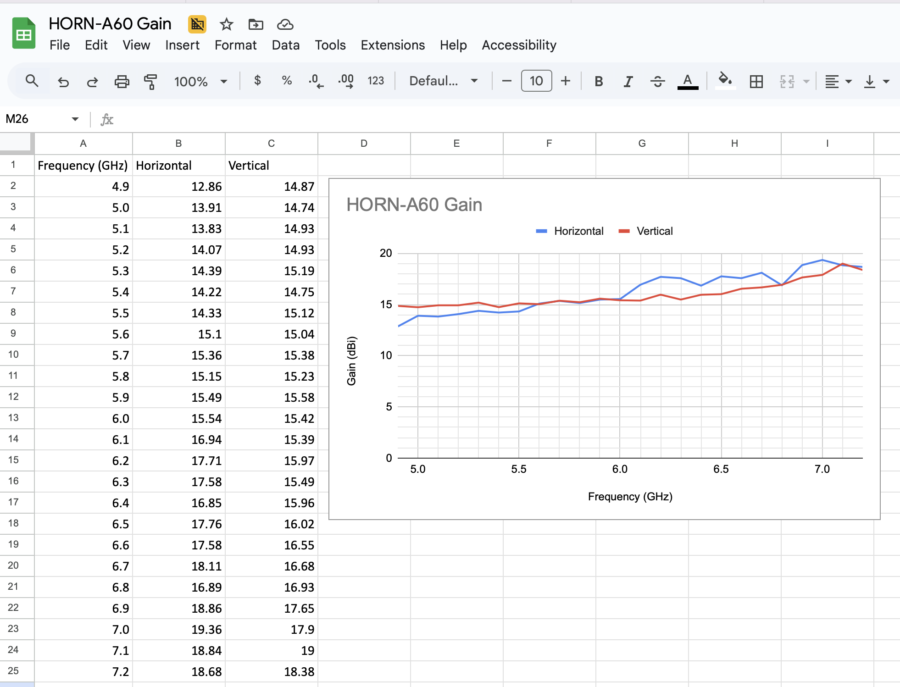Open the cell borders tool

(x=756, y=82)
